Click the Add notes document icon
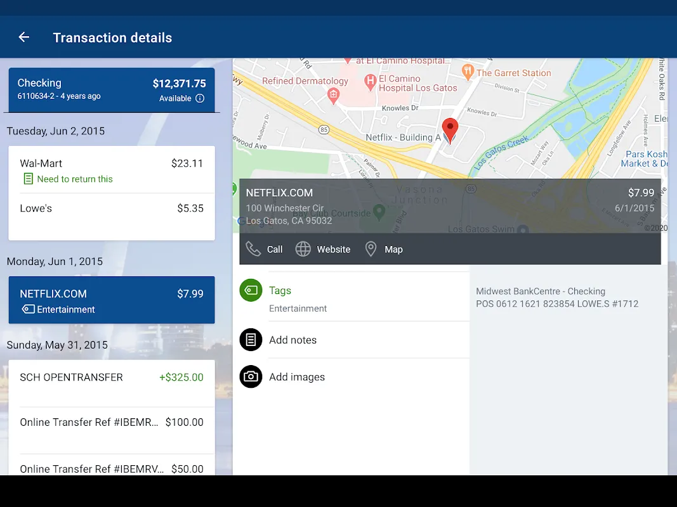Screen dimensions: 677x507 coord(251,340)
